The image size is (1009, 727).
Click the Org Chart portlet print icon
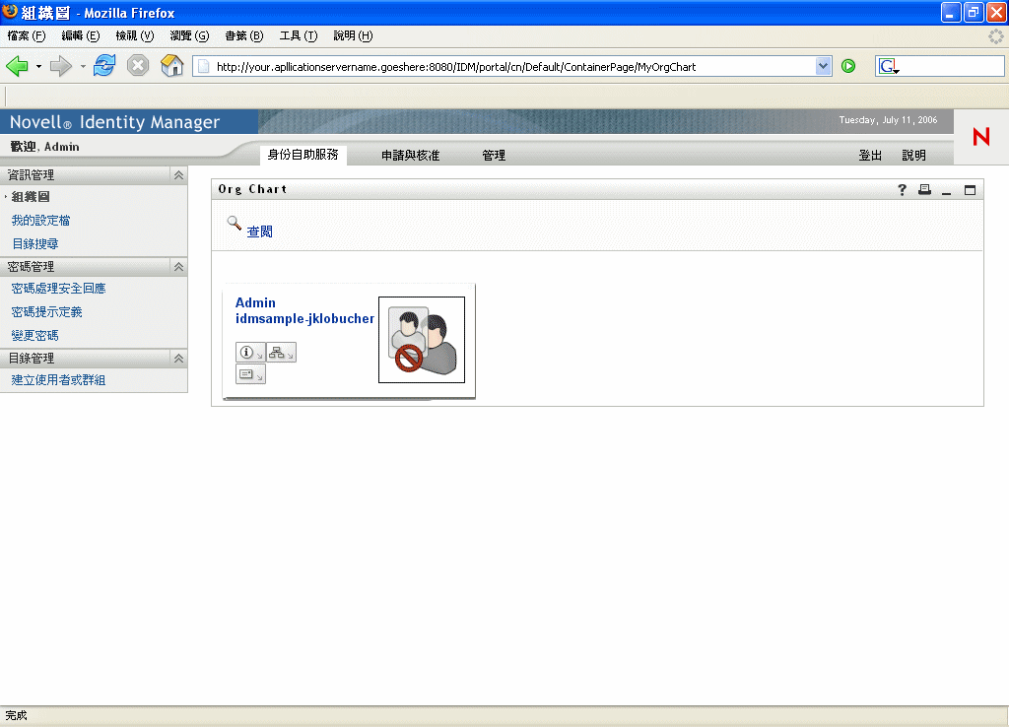coord(924,190)
